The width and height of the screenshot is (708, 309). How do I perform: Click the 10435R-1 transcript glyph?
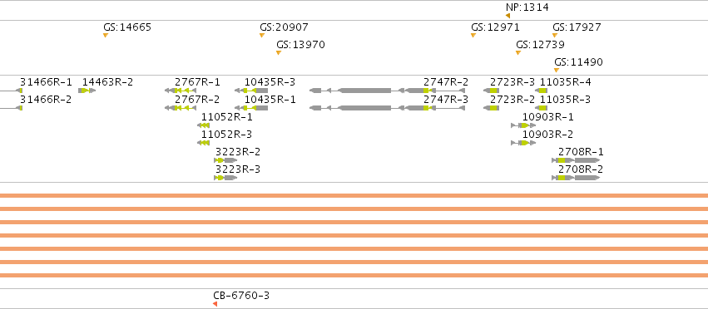[x=251, y=108]
